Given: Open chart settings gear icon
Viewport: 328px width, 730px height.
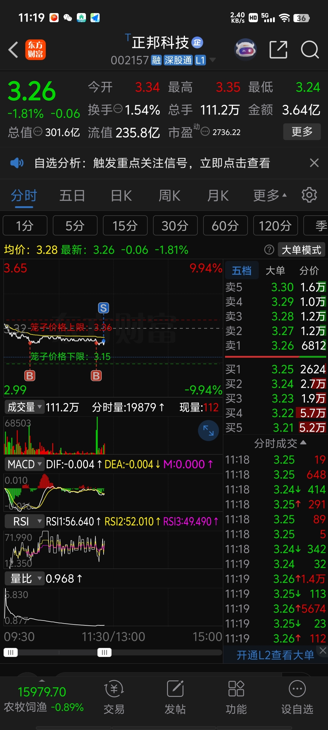Looking at the screenshot, I should (x=309, y=195).
